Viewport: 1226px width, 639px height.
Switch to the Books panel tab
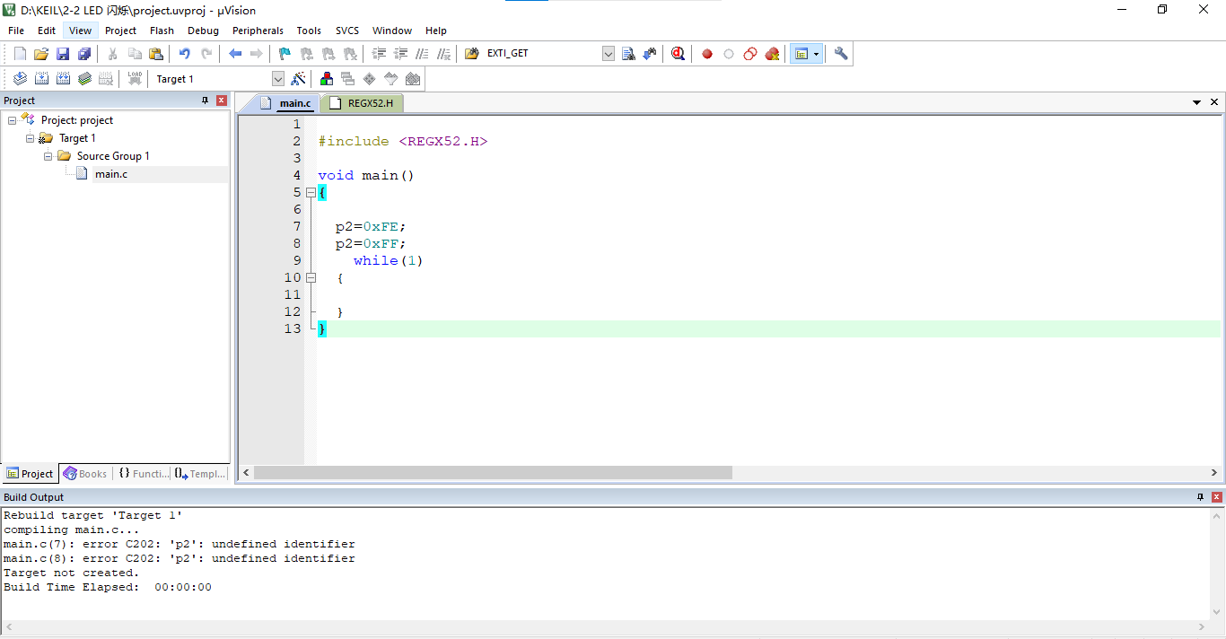pos(84,474)
